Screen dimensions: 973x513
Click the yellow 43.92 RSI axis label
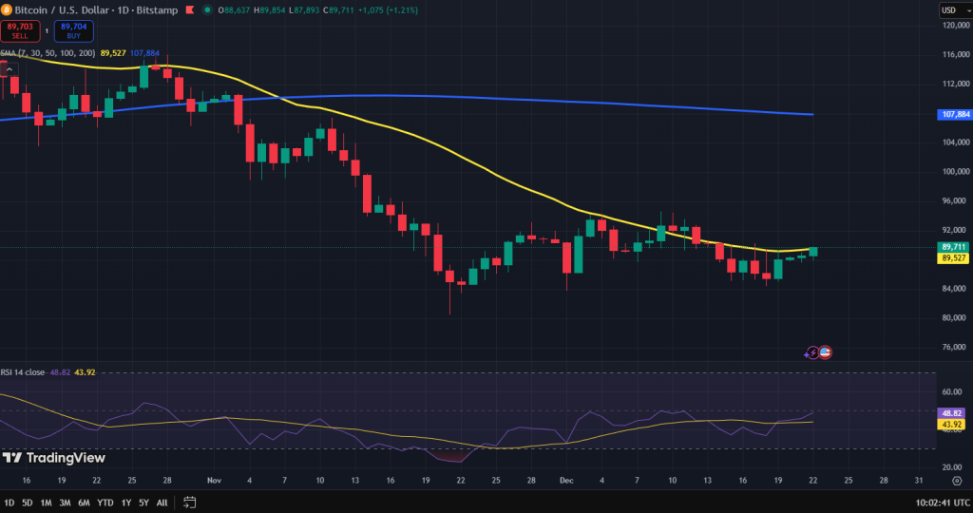tap(952, 425)
